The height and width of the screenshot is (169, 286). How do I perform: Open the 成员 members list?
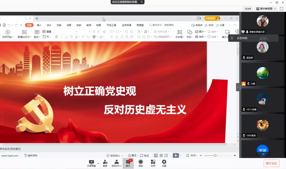(x=116, y=163)
